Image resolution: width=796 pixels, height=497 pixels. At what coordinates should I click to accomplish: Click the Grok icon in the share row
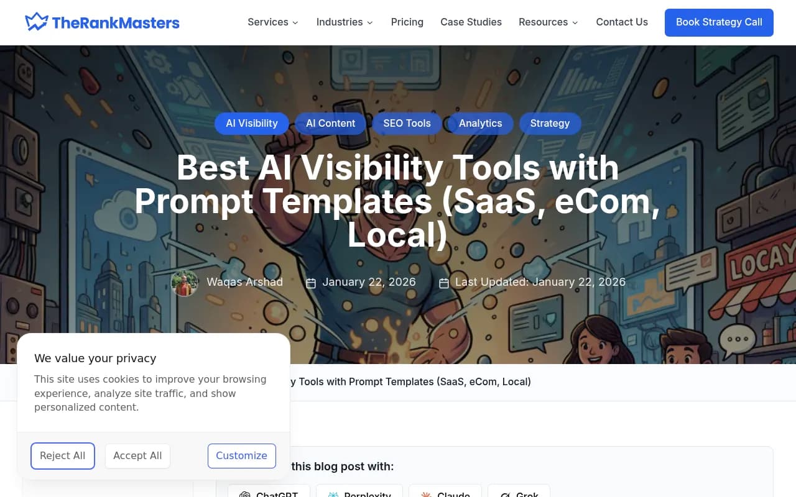[x=505, y=495]
